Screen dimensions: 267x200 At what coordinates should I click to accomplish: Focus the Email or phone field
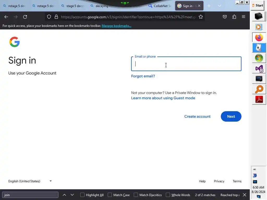[x=186, y=64]
